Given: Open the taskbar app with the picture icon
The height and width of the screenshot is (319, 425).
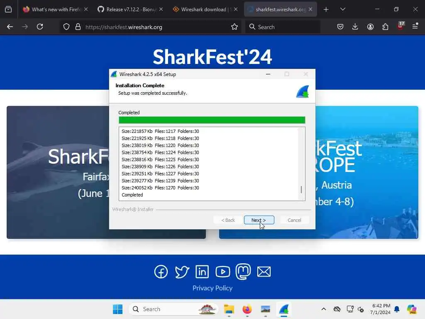Looking at the screenshot, I should coord(265,309).
